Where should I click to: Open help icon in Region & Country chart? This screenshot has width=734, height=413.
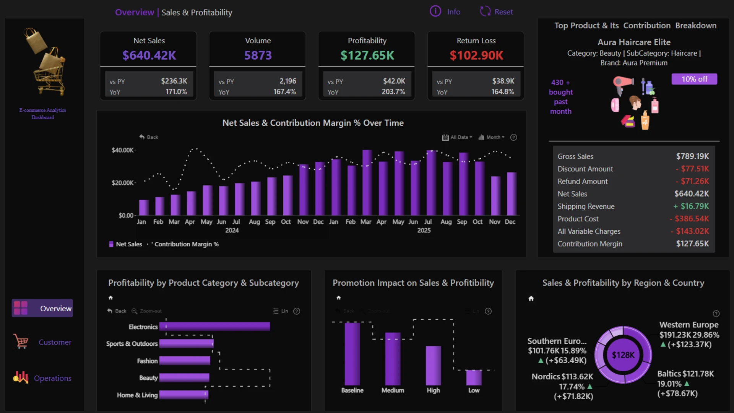716,314
